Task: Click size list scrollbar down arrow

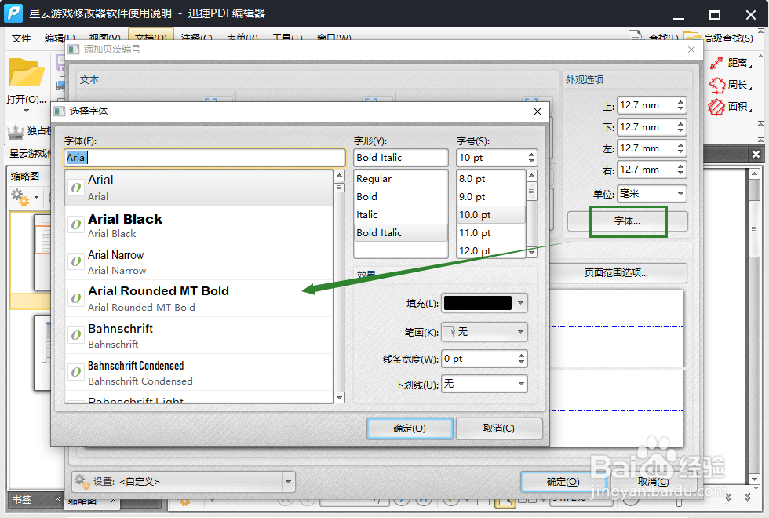Action: tap(532, 252)
